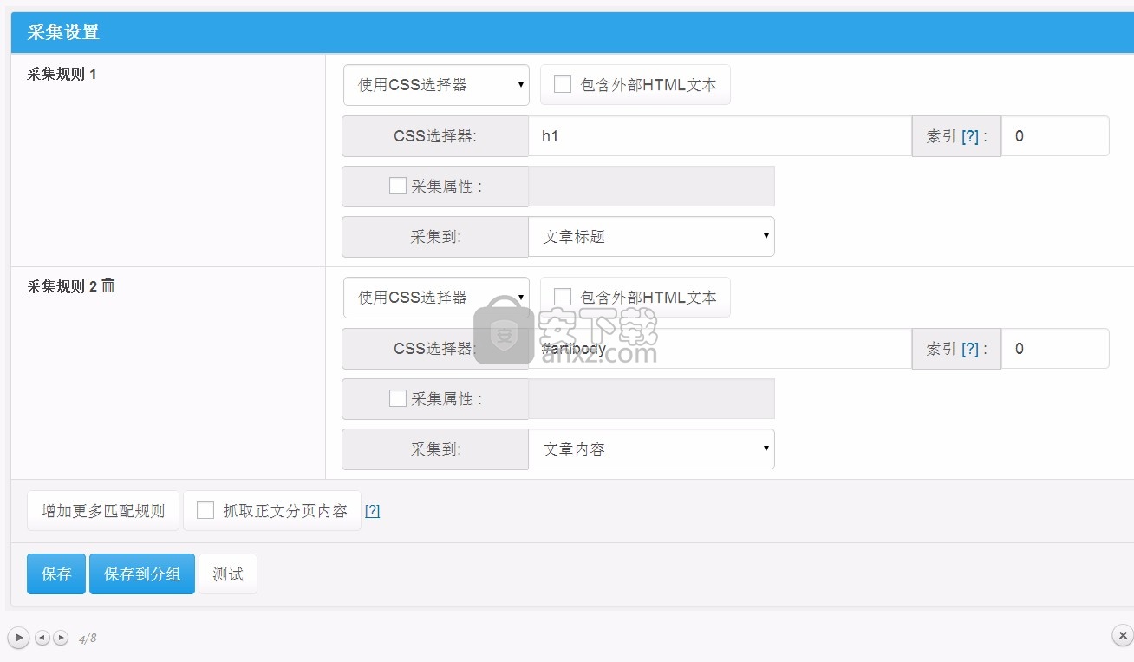Focus the CSS selector field containing h1
This screenshot has width=1134, height=662.
click(x=720, y=136)
